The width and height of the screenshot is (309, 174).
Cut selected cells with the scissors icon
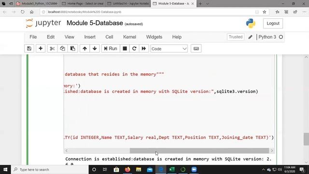coord(52,48)
